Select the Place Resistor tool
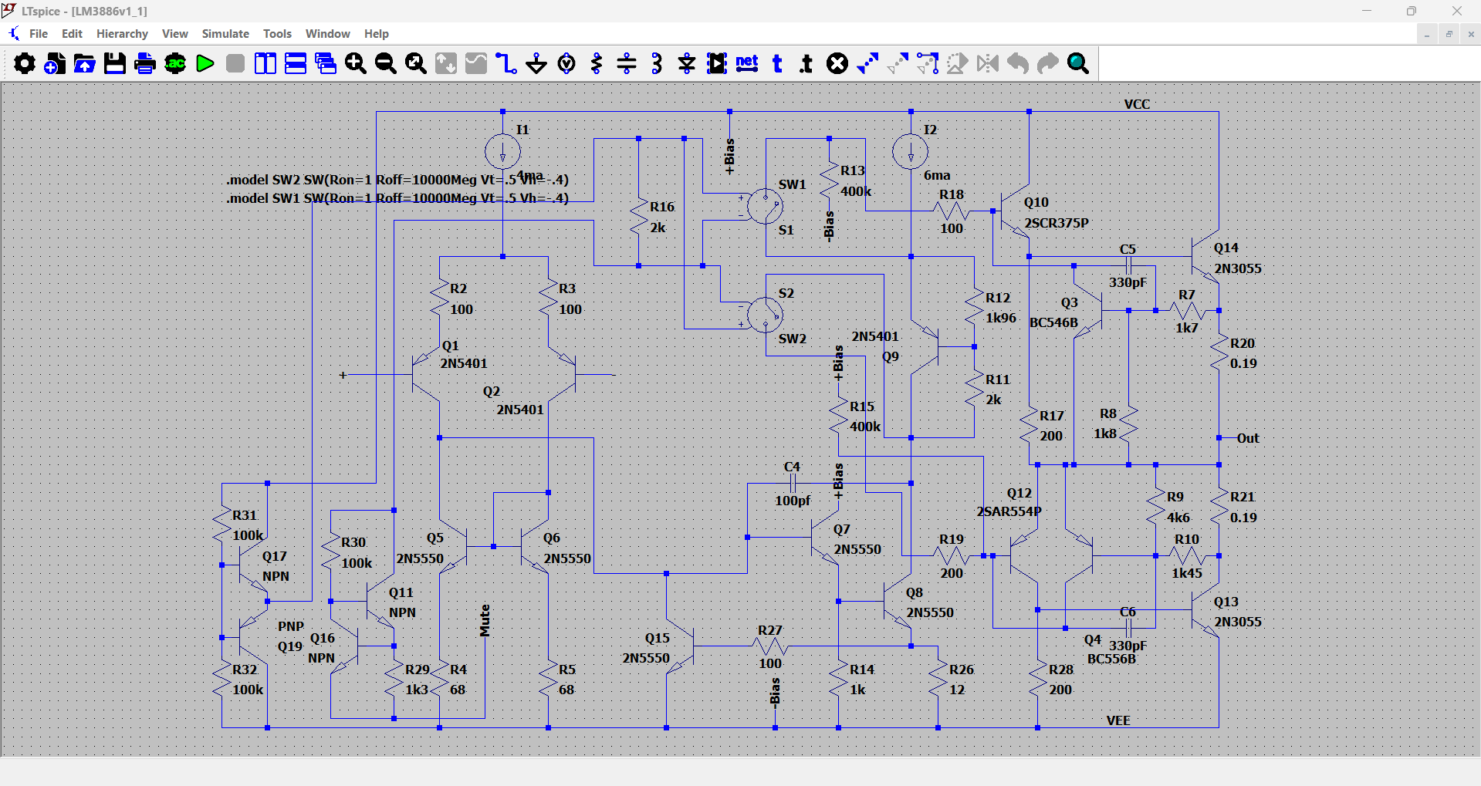Screen dimensions: 1481x786 (x=597, y=63)
